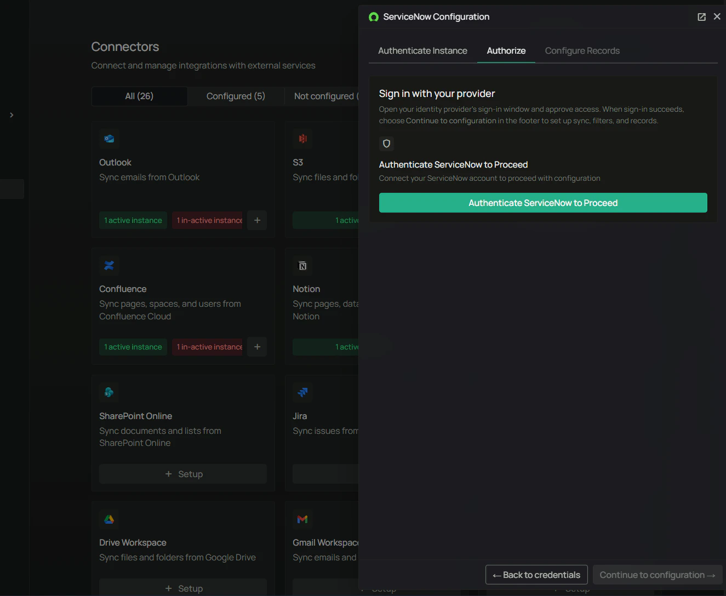The width and height of the screenshot is (726, 596).
Task: Click the Confluence connector icon
Action: (x=109, y=265)
